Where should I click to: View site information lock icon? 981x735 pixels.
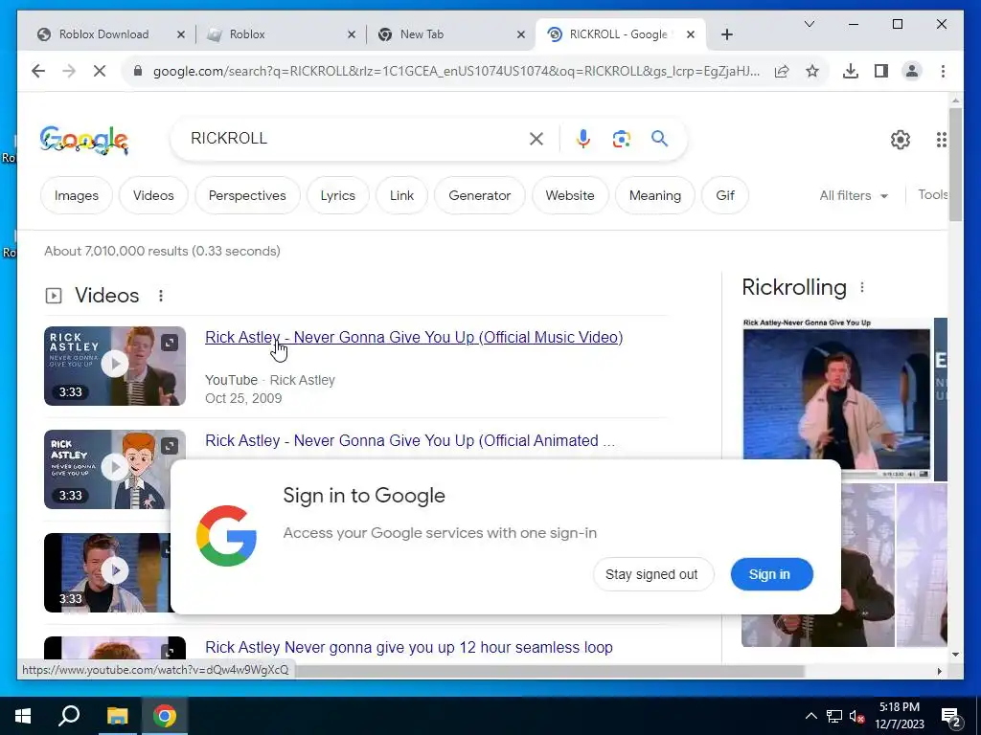click(138, 71)
